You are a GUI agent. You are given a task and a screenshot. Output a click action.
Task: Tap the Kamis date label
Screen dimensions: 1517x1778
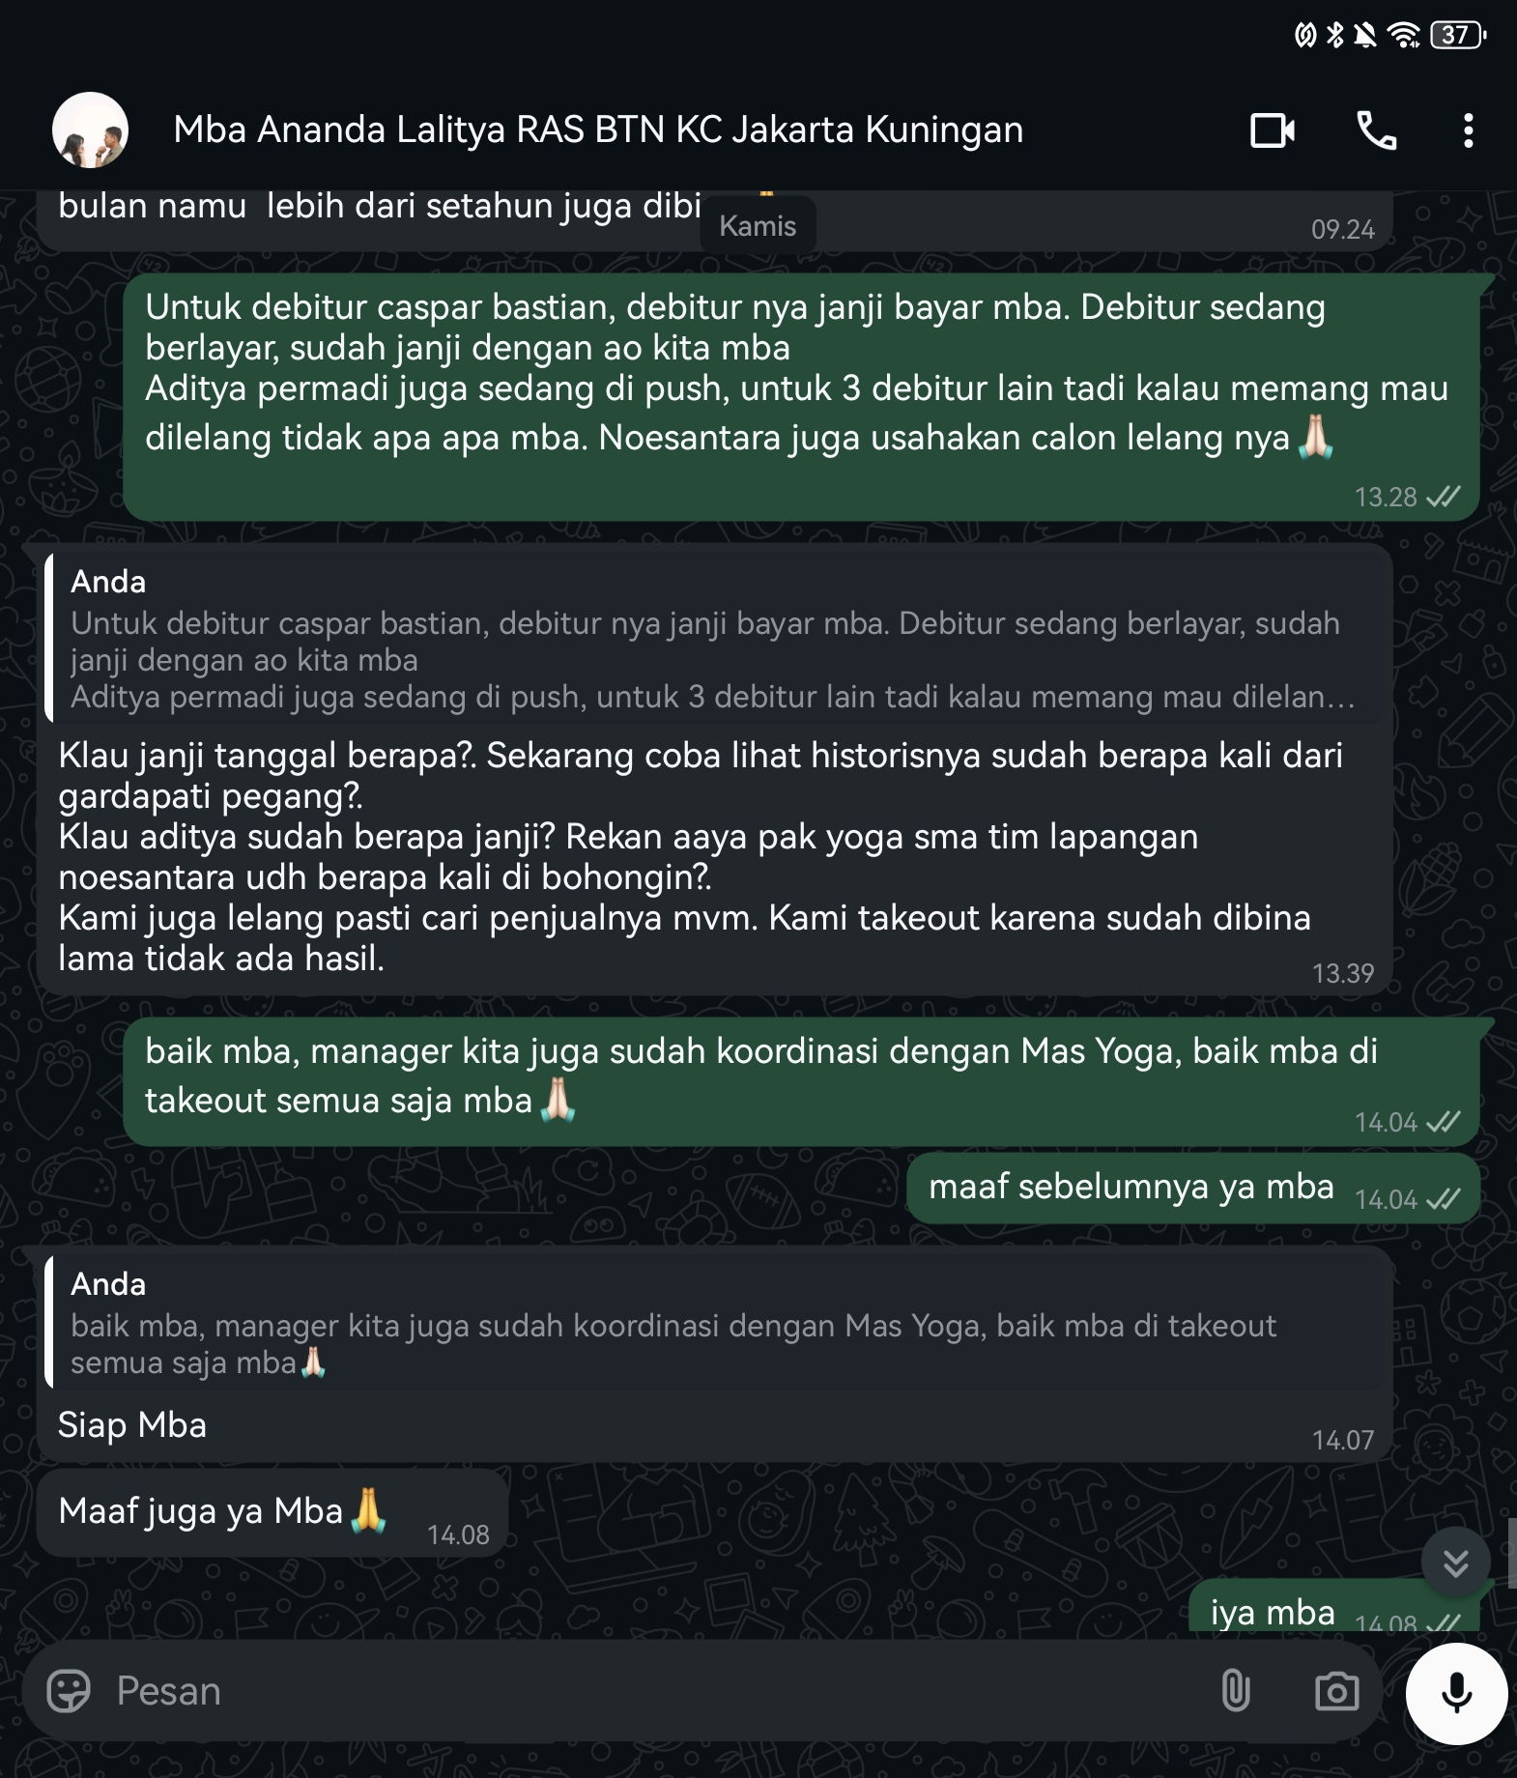click(758, 225)
